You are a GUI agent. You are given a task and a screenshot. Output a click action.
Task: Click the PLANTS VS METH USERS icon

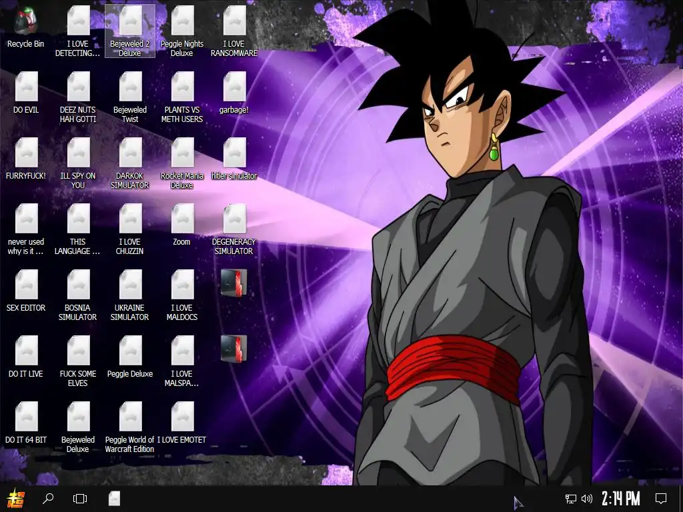[x=182, y=97]
